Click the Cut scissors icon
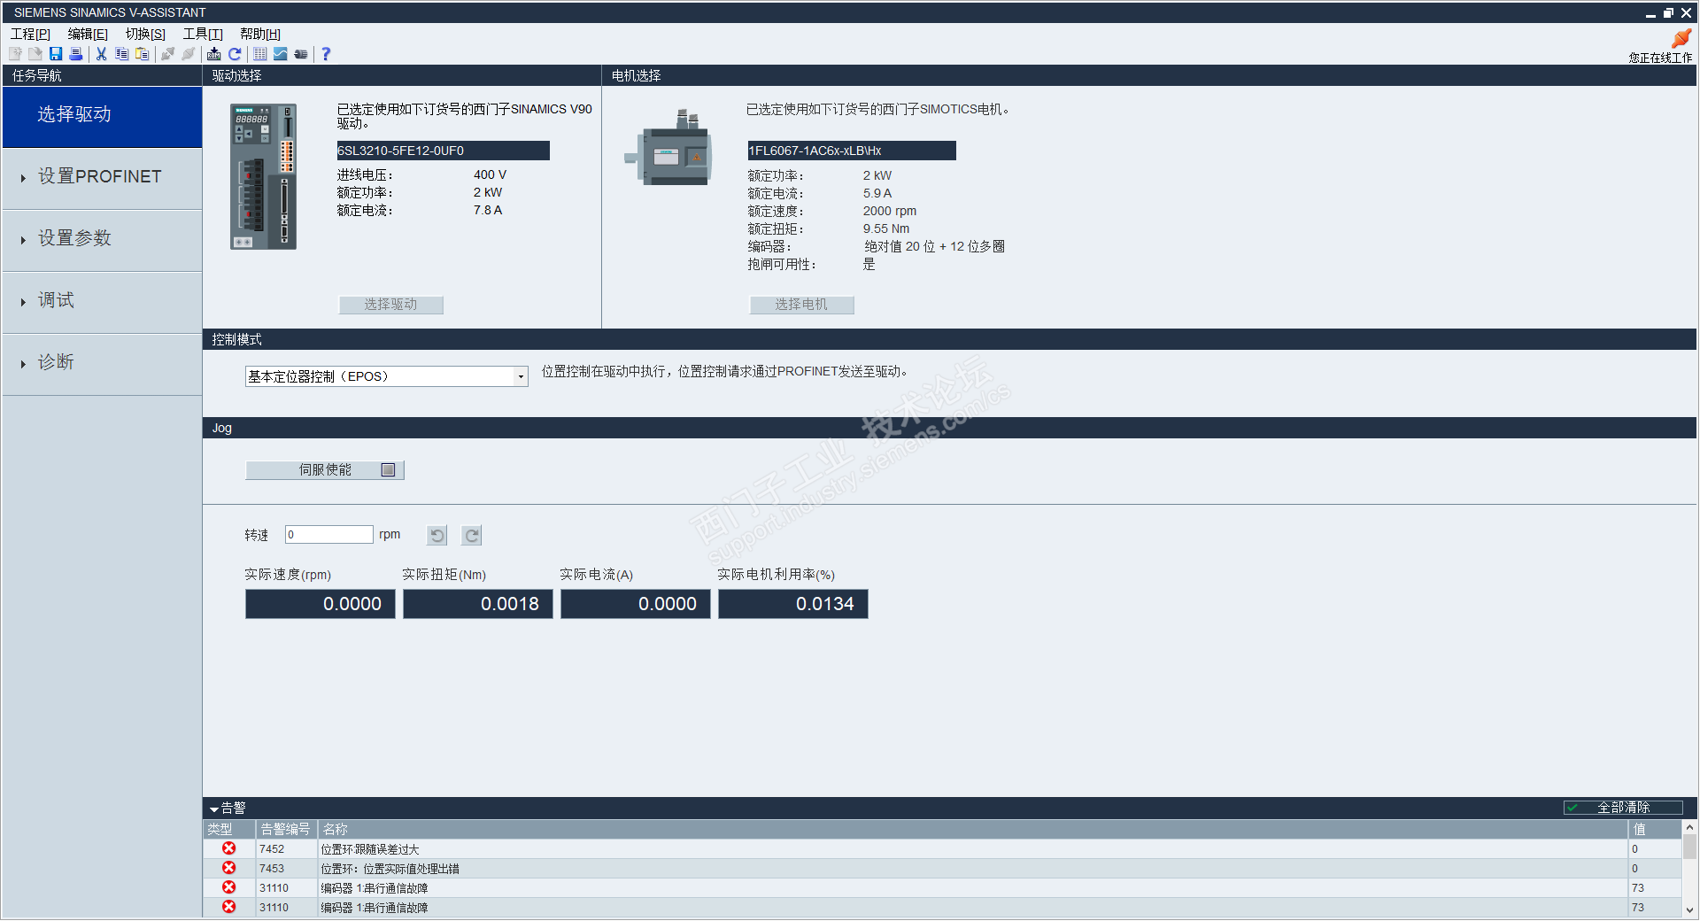The image size is (1700, 921). pos(102,54)
